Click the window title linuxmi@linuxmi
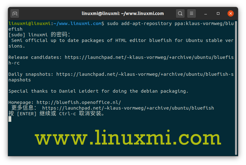Screen dimensions: 246x165 123,13
